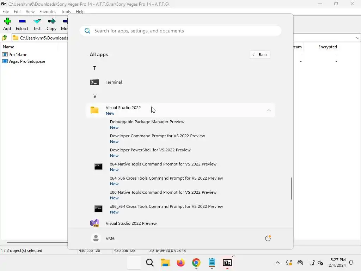Open the Terminal app icon
Screen dimensions: 361x271
(x=94, y=82)
